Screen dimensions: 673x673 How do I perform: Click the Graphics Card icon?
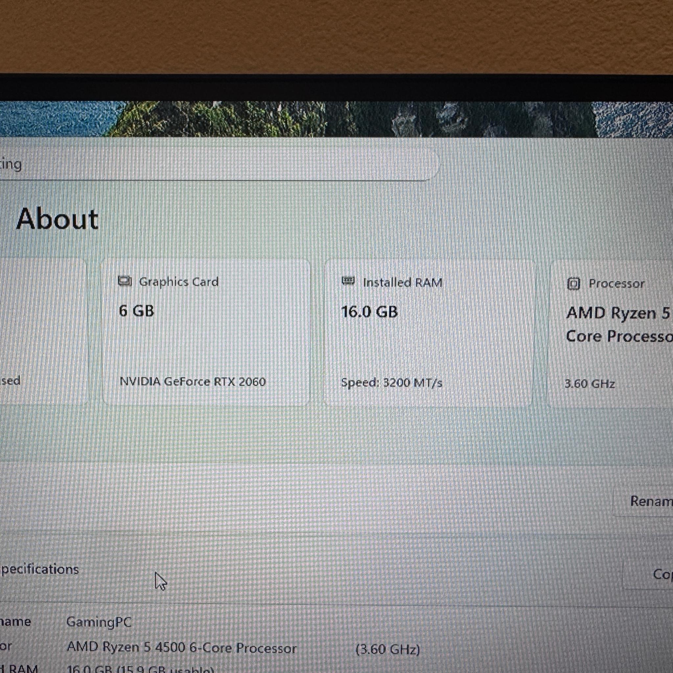pyautogui.click(x=125, y=281)
